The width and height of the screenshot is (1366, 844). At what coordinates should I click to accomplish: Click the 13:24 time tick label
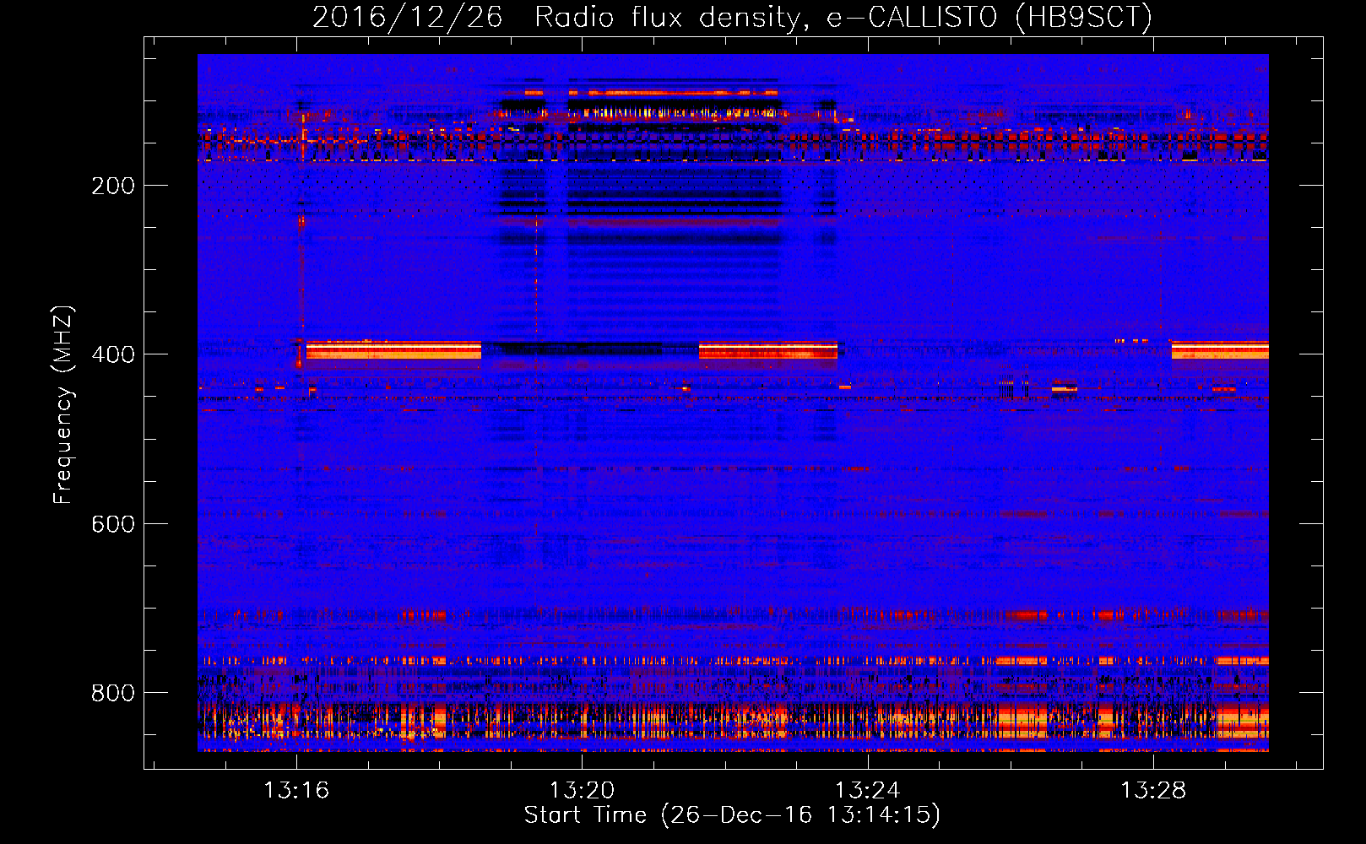click(x=867, y=790)
